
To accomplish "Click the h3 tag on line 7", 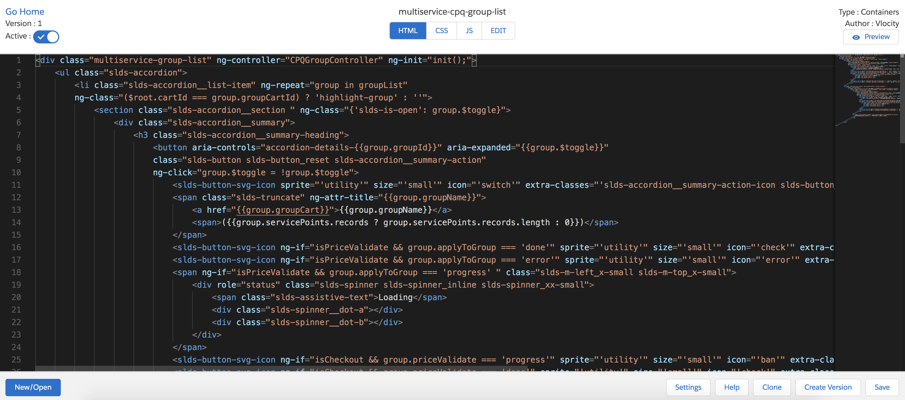I will click(143, 135).
